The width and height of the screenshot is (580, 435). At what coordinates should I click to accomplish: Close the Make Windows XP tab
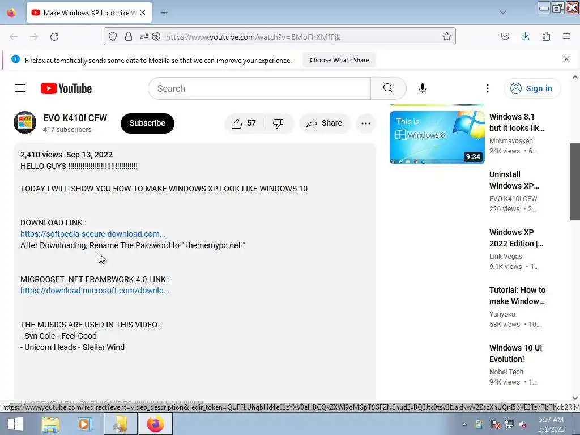click(x=143, y=12)
